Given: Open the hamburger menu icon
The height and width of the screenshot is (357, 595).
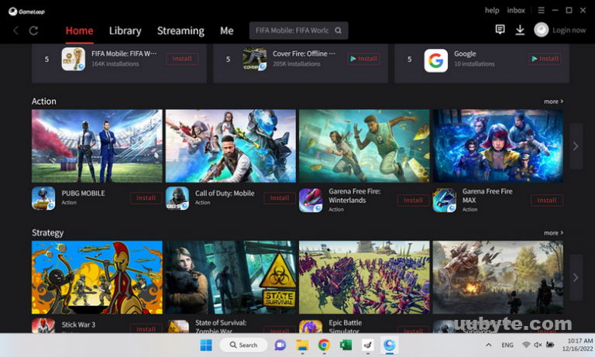Looking at the screenshot, I should pos(541,10).
